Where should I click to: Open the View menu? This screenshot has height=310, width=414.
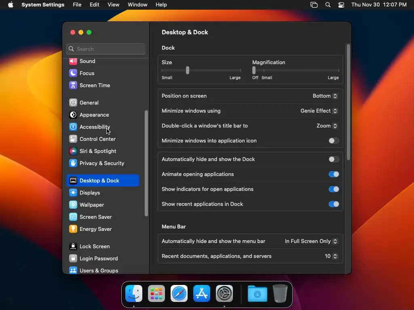[113, 5]
